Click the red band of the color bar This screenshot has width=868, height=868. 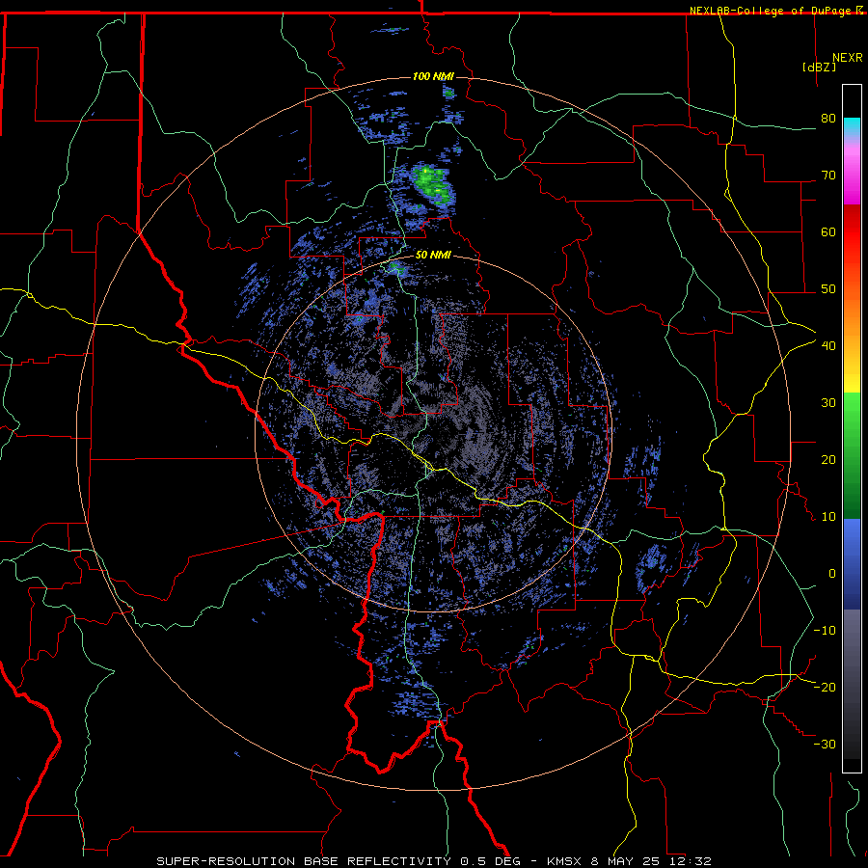click(x=852, y=232)
